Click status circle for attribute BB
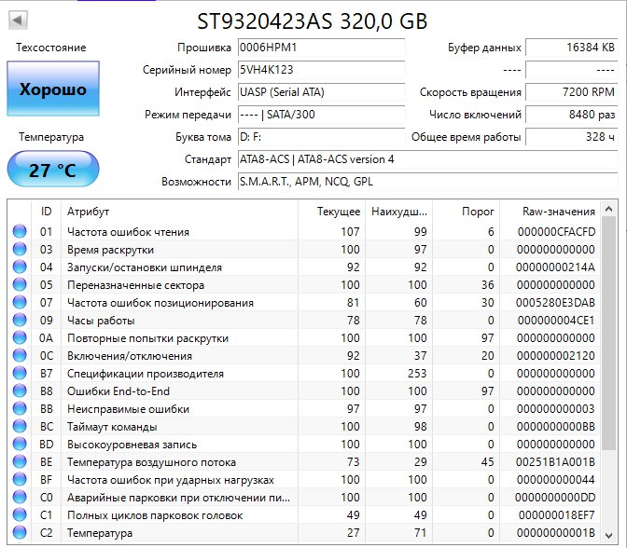The width and height of the screenshot is (627, 548). point(20,408)
